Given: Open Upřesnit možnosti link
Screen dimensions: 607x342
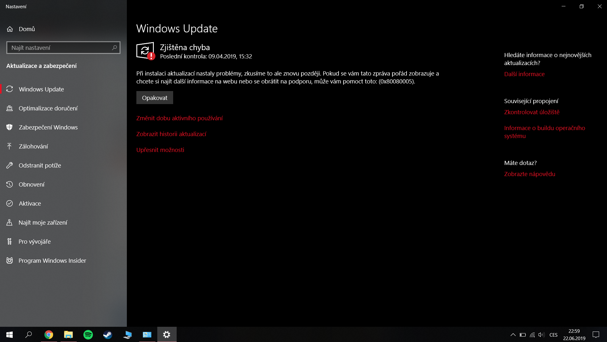Looking at the screenshot, I should point(160,150).
